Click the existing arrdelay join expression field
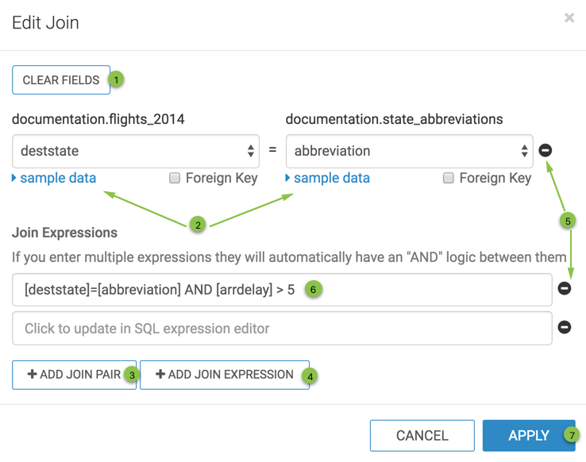This screenshot has width=586, height=462. coord(282,290)
